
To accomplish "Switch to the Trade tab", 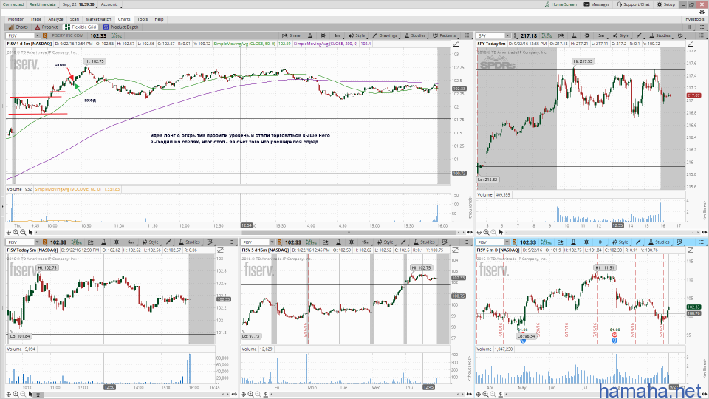I will 35,19.
